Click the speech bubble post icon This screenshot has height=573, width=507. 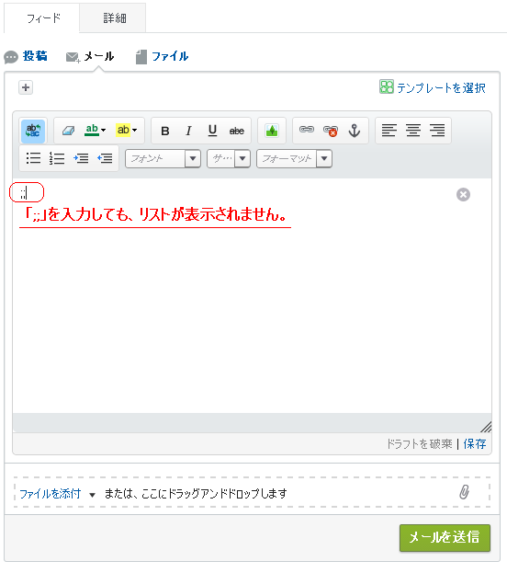click(11, 57)
